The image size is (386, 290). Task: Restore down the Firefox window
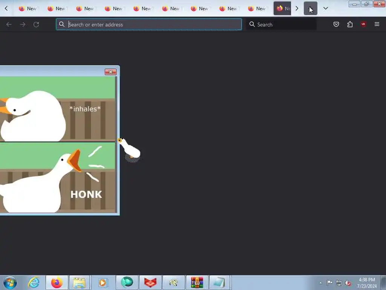[367, 4]
